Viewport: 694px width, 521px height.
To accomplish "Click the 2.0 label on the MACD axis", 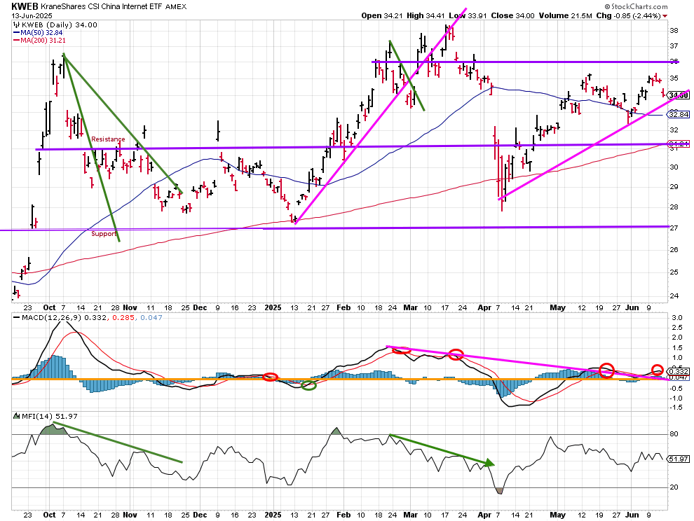I will [676, 337].
